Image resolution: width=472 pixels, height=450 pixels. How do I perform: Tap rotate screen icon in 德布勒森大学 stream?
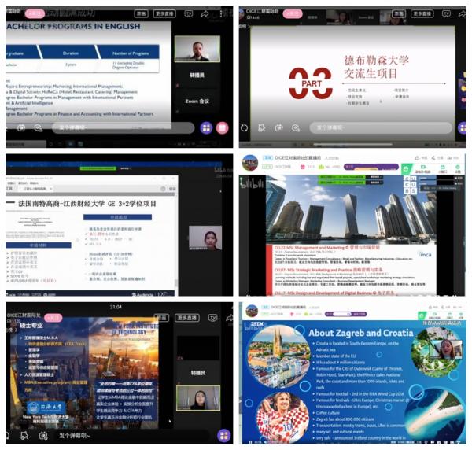click(245, 128)
